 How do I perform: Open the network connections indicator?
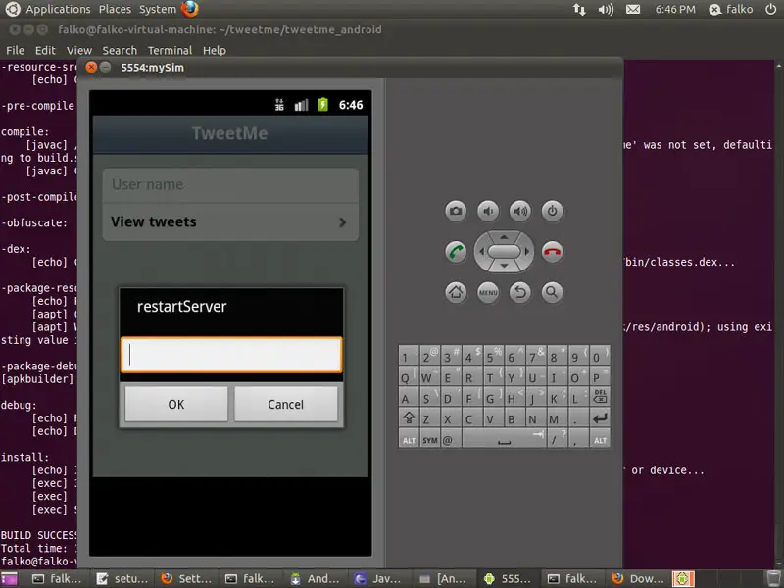(x=579, y=9)
